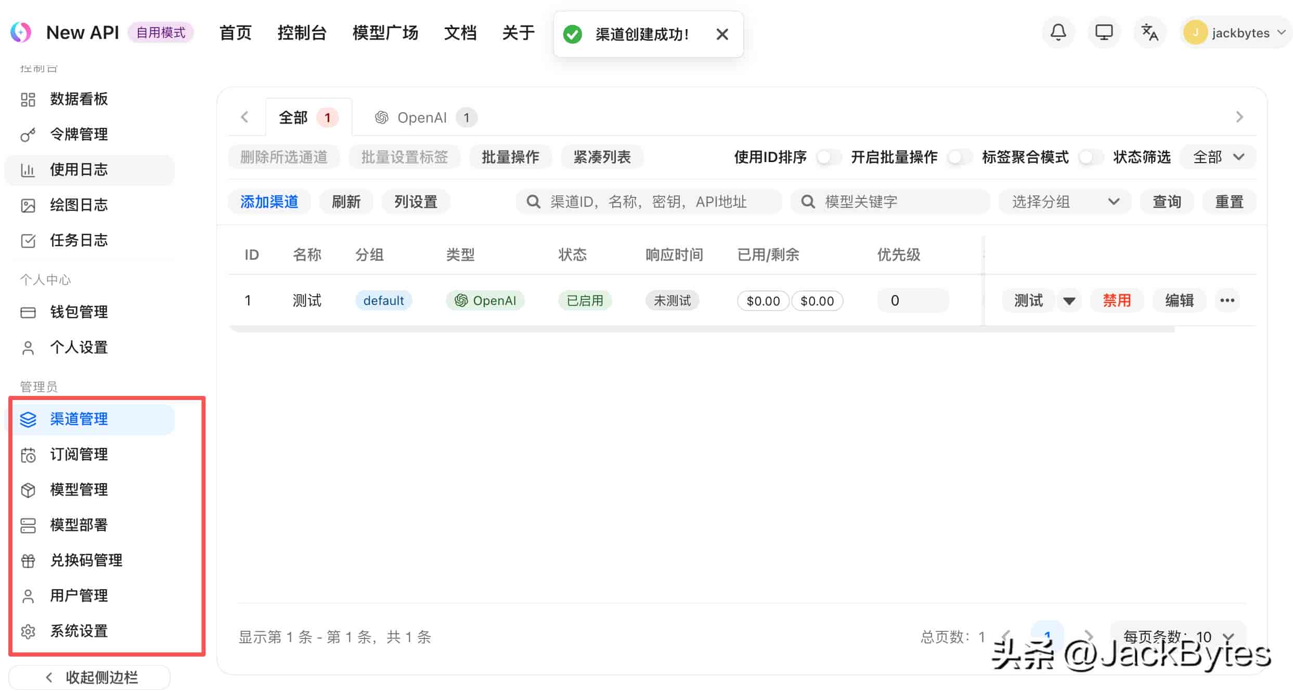Go to next page arrow in pagination
This screenshot has width=1293, height=692.
(1088, 636)
